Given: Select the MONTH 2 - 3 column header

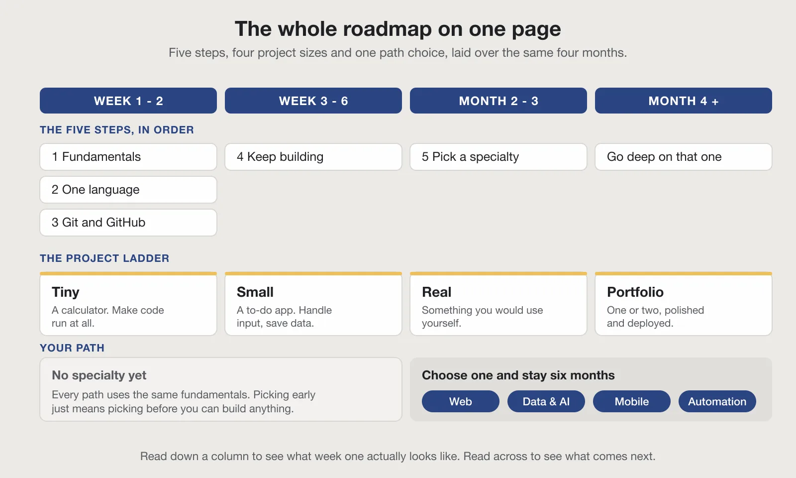Looking at the screenshot, I should point(498,101).
